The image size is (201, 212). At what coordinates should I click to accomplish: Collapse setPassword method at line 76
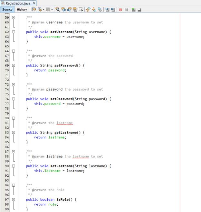[x=14, y=99]
